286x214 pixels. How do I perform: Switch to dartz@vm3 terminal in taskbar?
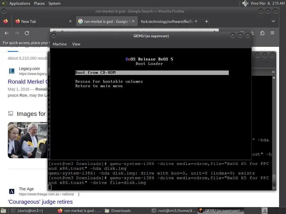[27, 211]
